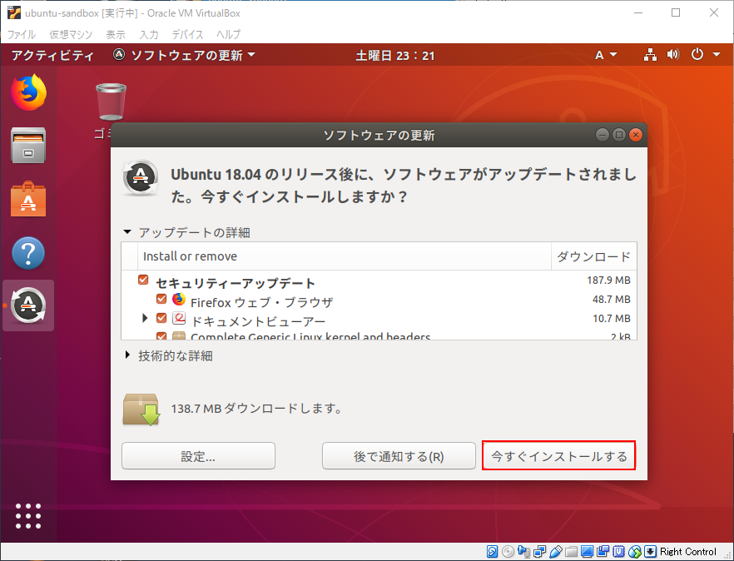Click the アクティビティ button
This screenshot has width=734, height=561.
52,55
